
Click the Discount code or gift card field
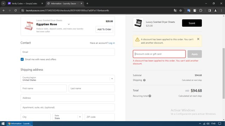[x=159, y=54]
